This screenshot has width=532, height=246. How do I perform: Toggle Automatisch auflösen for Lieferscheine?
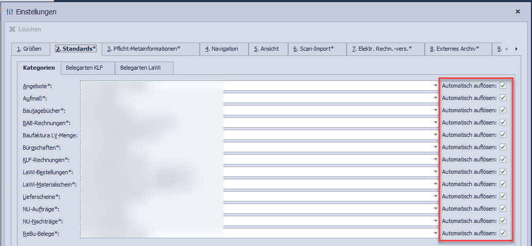(x=503, y=196)
